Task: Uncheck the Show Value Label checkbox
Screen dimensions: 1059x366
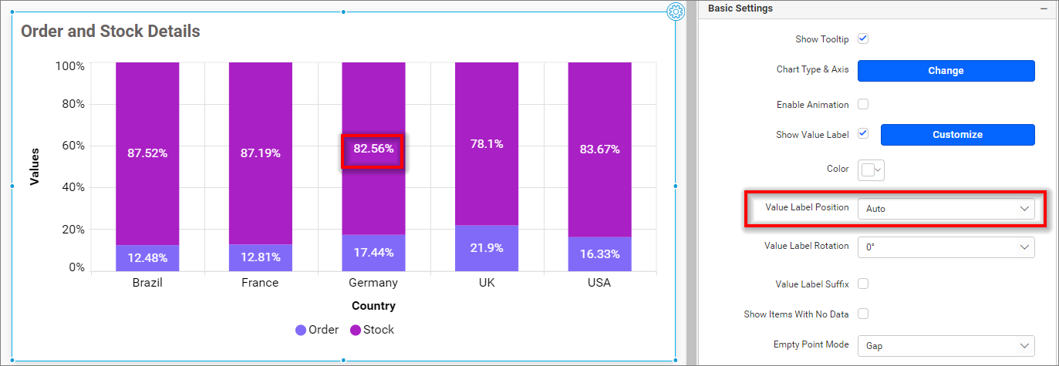Action: coord(863,134)
